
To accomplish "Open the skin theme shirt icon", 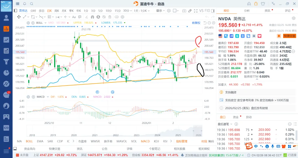I will click(262, 4).
